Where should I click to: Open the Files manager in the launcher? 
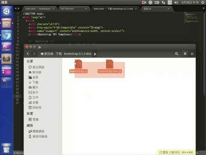[6, 23]
